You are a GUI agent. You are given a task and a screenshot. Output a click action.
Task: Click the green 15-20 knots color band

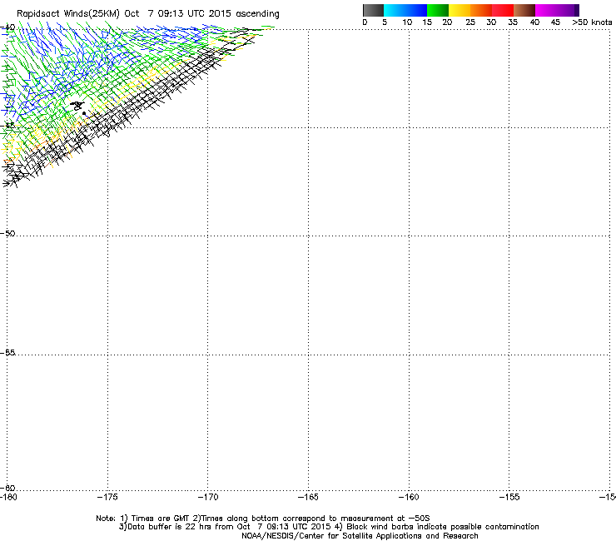pos(438,10)
